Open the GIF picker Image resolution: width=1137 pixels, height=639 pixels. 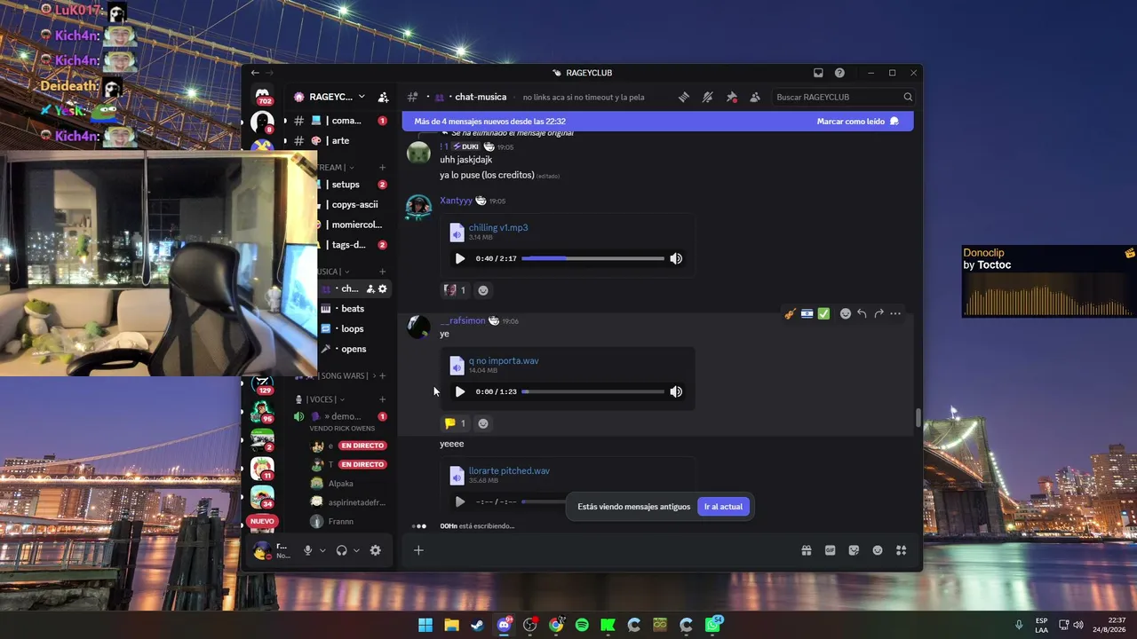pyautogui.click(x=831, y=550)
